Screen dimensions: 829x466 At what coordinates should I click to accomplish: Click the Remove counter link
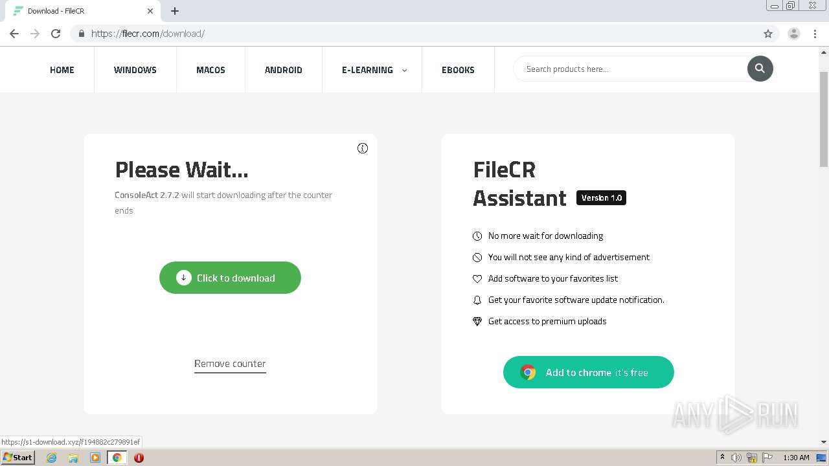pos(230,364)
